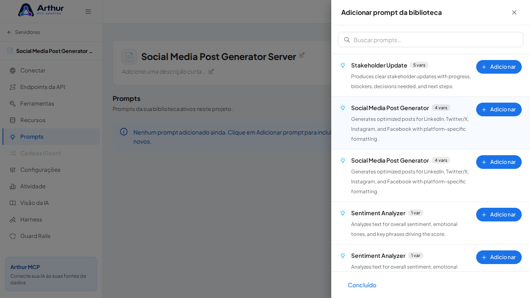530x298 pixels.
Task: Click the Endpoints da API route icon
Action: 13,87
